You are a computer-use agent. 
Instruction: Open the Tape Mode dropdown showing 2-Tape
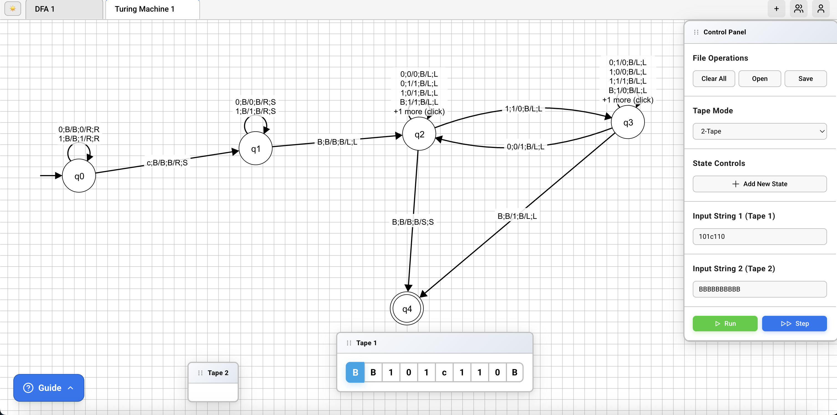(759, 131)
